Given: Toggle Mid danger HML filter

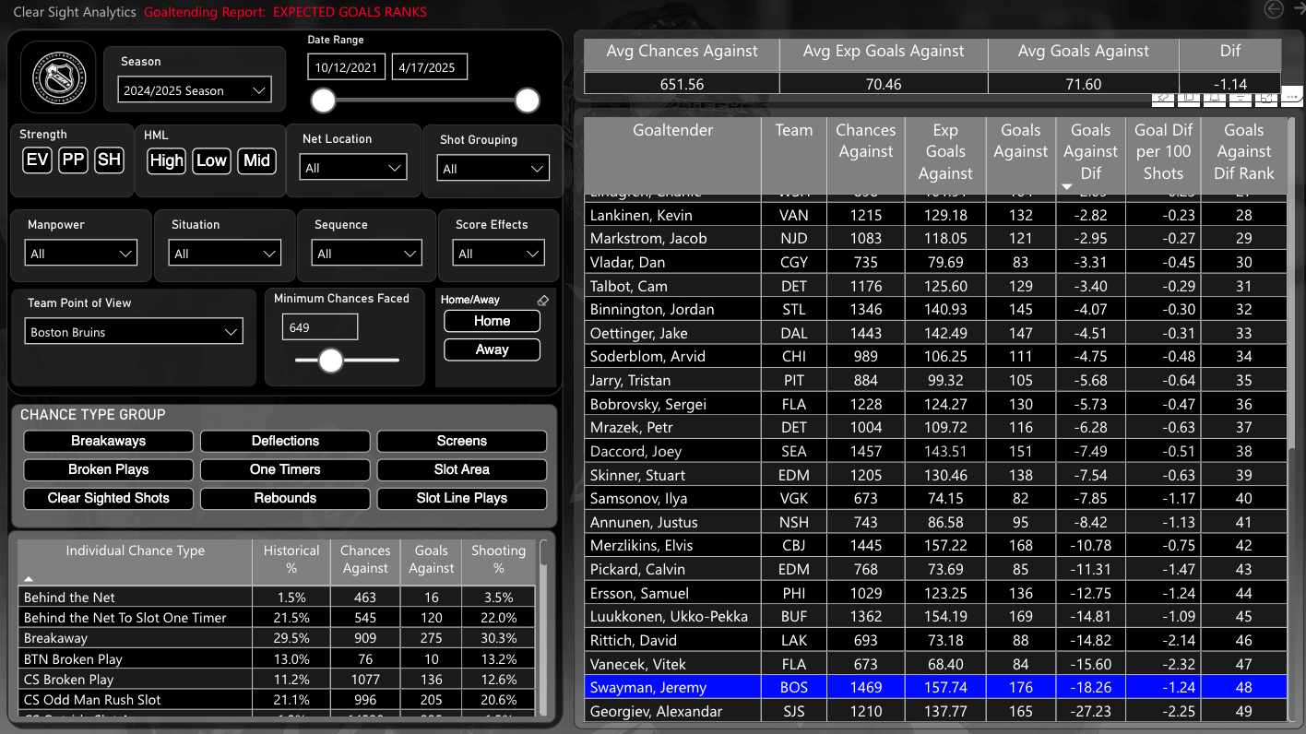Looking at the screenshot, I should [256, 160].
